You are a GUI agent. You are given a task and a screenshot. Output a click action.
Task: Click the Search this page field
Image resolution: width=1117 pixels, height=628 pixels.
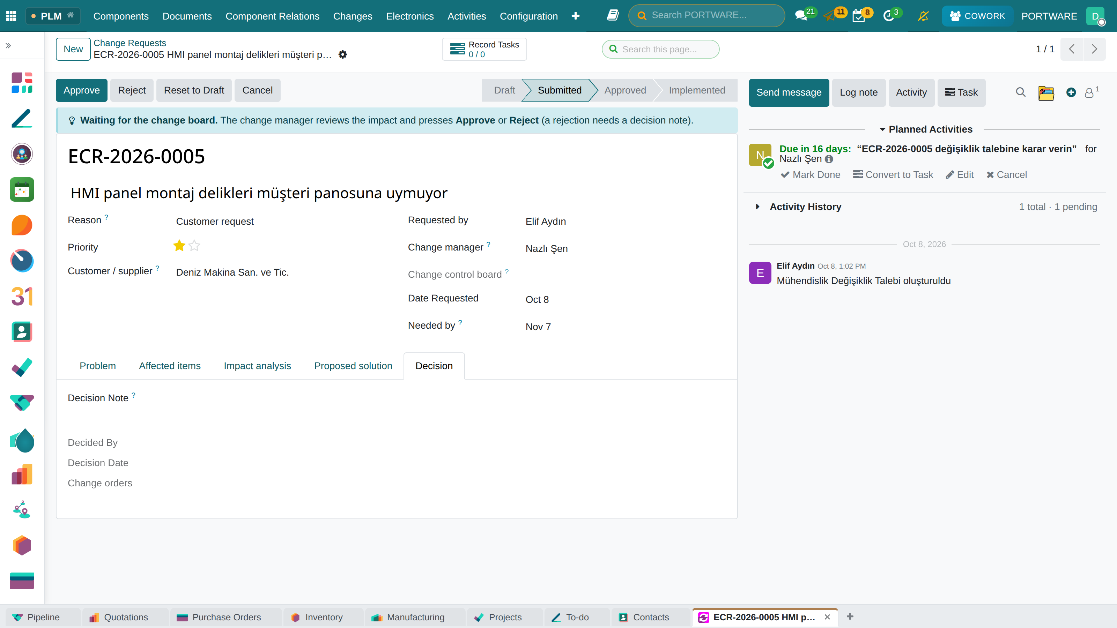pyautogui.click(x=660, y=49)
